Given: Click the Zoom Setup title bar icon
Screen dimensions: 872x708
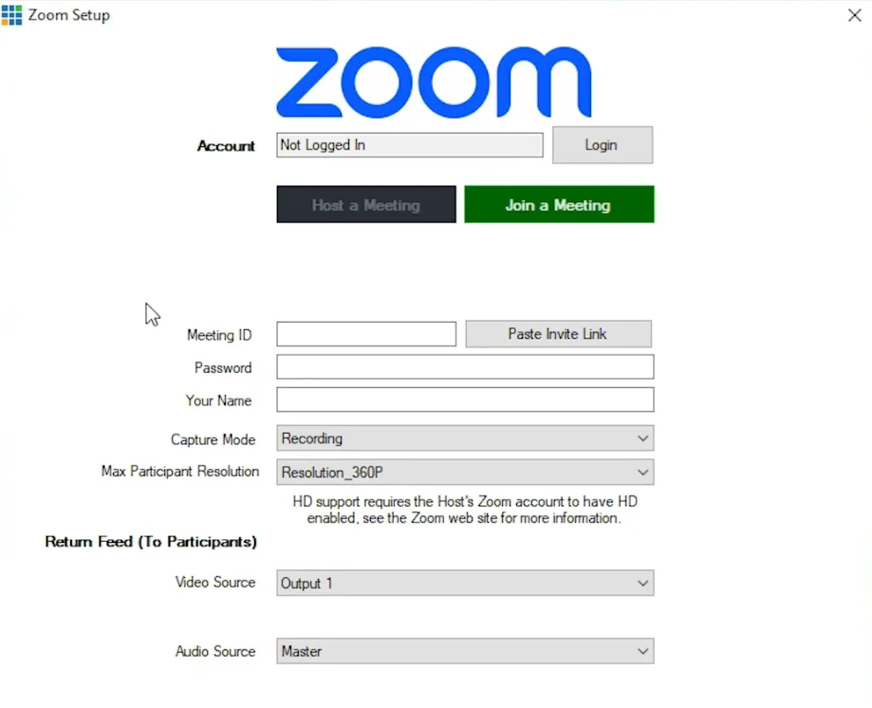Looking at the screenshot, I should pyautogui.click(x=12, y=14).
